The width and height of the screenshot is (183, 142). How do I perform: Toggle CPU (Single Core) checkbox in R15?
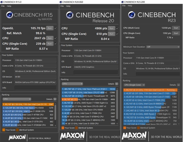click(x=55, y=43)
